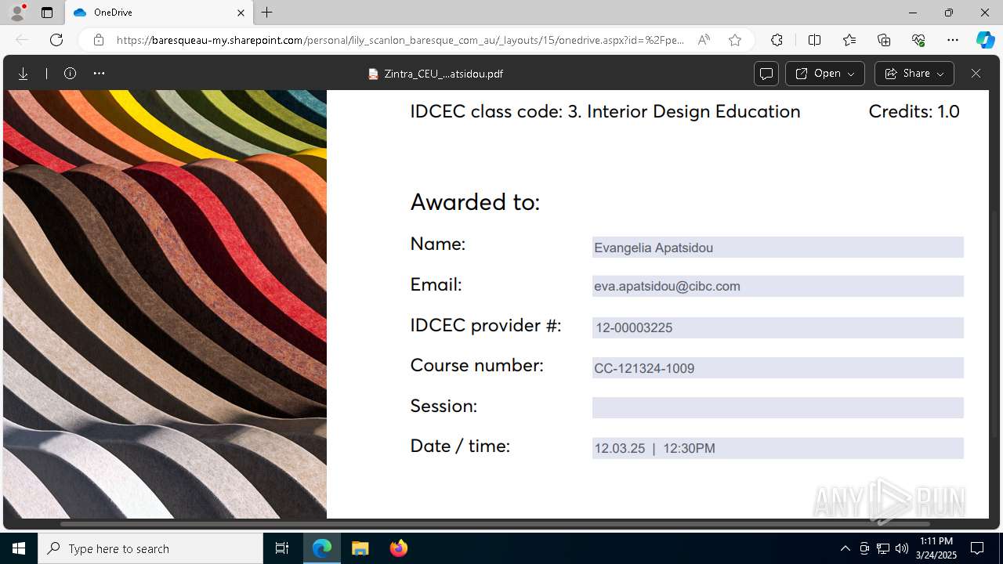The height and width of the screenshot is (564, 1003).
Task: Open browser Collections
Action: tap(884, 40)
